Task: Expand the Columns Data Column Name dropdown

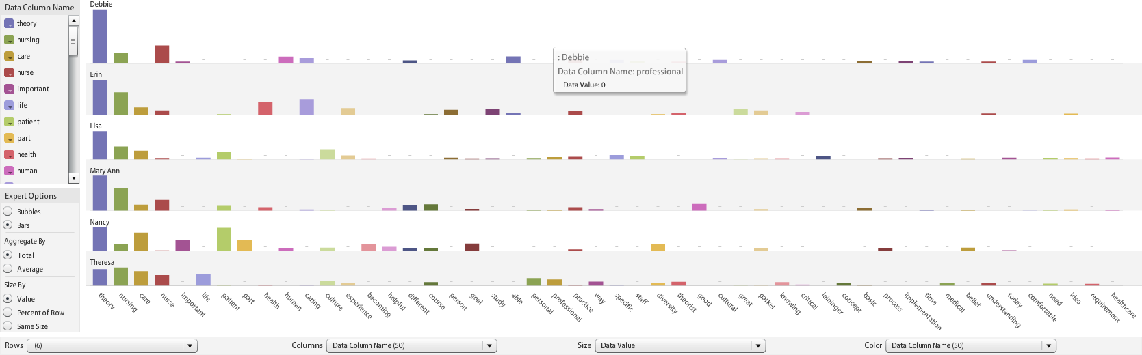Action: click(489, 346)
